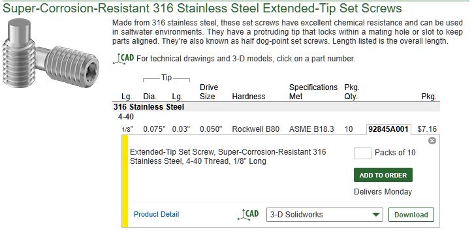Click the dropdown arrow for CAD format
474x248 pixels.
(376, 215)
